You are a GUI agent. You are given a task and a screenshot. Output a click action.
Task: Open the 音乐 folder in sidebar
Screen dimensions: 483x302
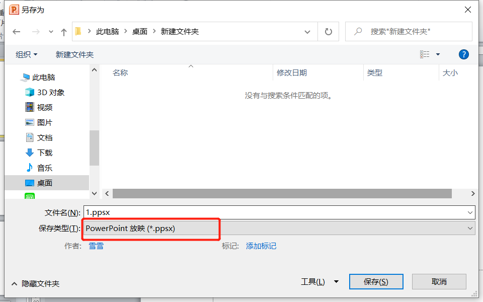pos(44,168)
